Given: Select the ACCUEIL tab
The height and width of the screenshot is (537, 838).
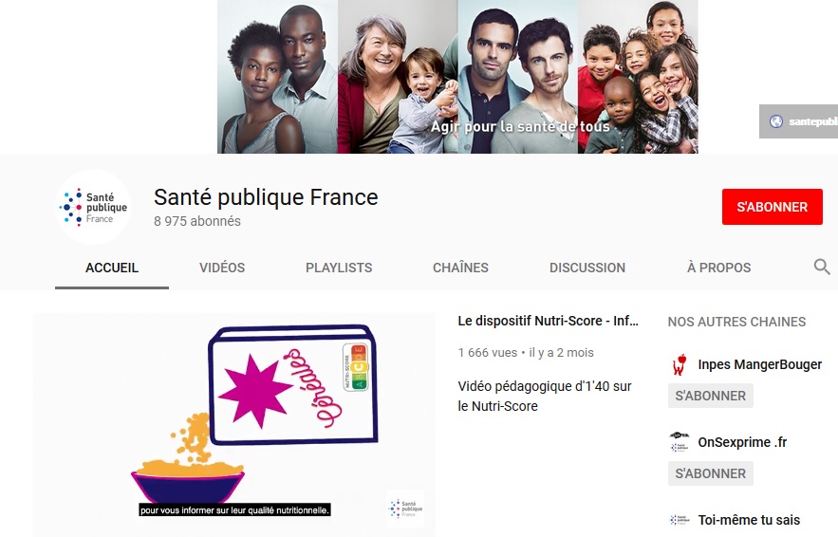Looking at the screenshot, I should (112, 268).
